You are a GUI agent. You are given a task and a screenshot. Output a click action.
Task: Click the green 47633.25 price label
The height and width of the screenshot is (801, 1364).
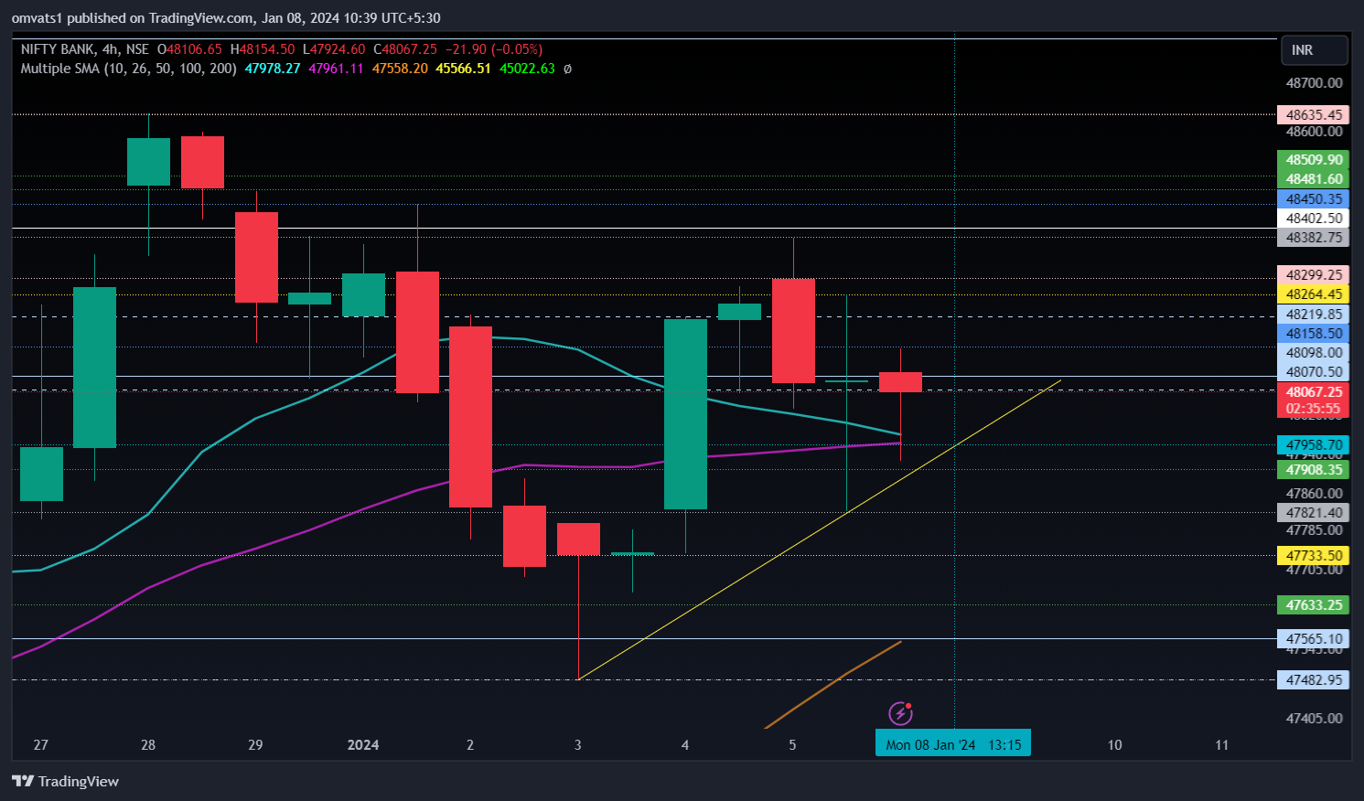point(1313,605)
